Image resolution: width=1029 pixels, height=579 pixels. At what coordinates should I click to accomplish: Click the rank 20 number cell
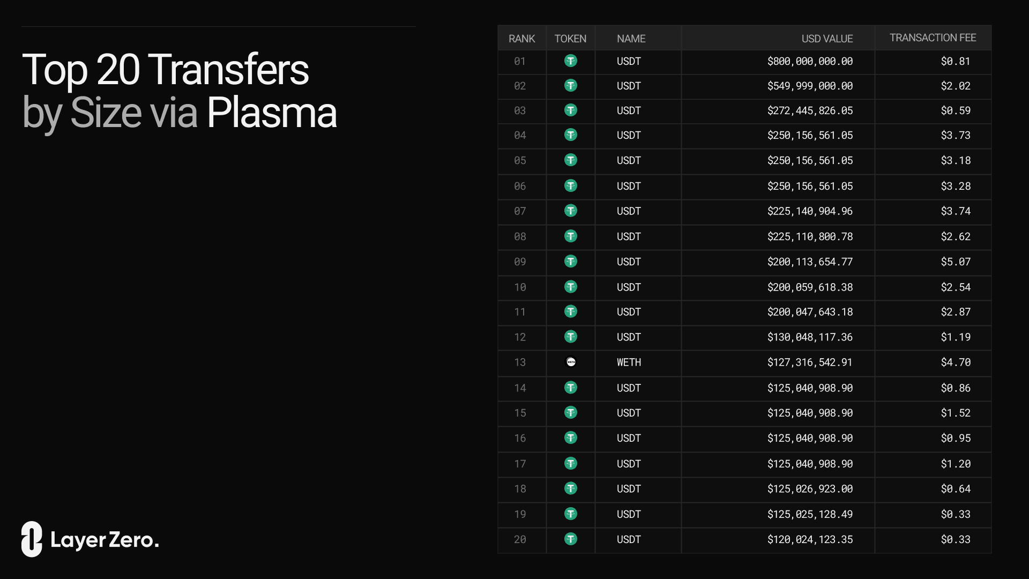click(x=520, y=540)
